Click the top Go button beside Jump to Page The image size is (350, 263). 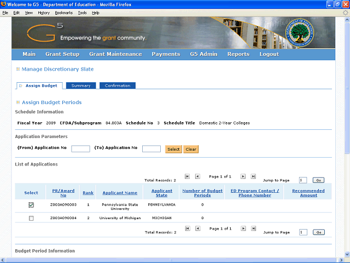(x=318, y=180)
